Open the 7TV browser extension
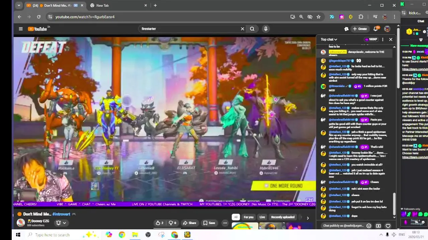 coord(332,17)
